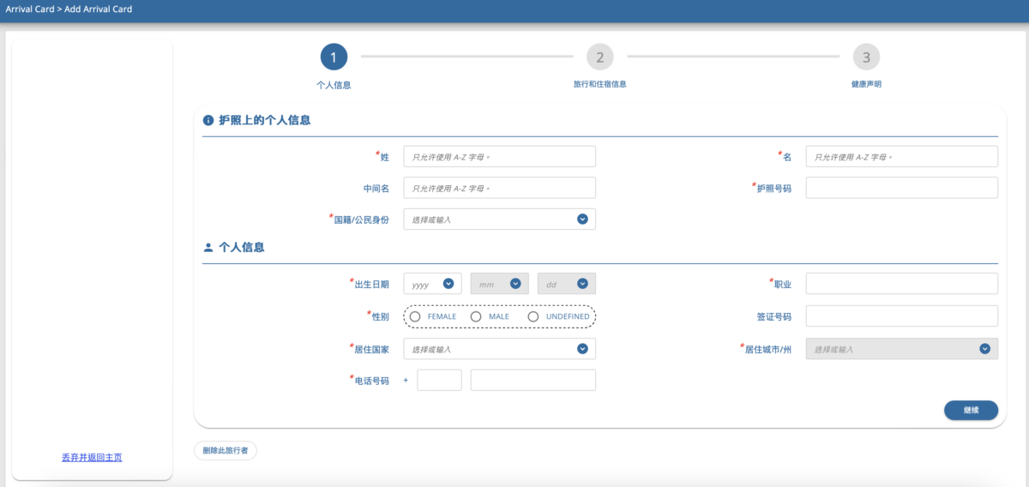Click the person icon beside 个人信息 heading
Image resolution: width=1029 pixels, height=487 pixels.
pyautogui.click(x=208, y=248)
